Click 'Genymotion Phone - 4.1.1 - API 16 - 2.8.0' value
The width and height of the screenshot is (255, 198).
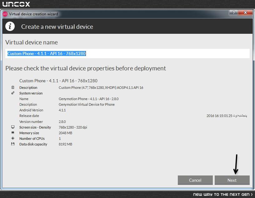tap(89, 99)
